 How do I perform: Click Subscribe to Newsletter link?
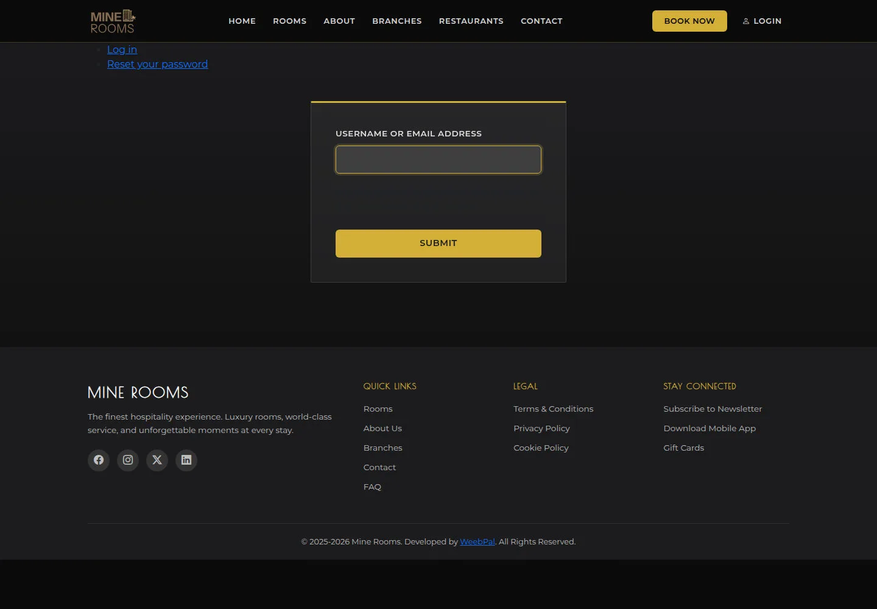click(x=713, y=409)
